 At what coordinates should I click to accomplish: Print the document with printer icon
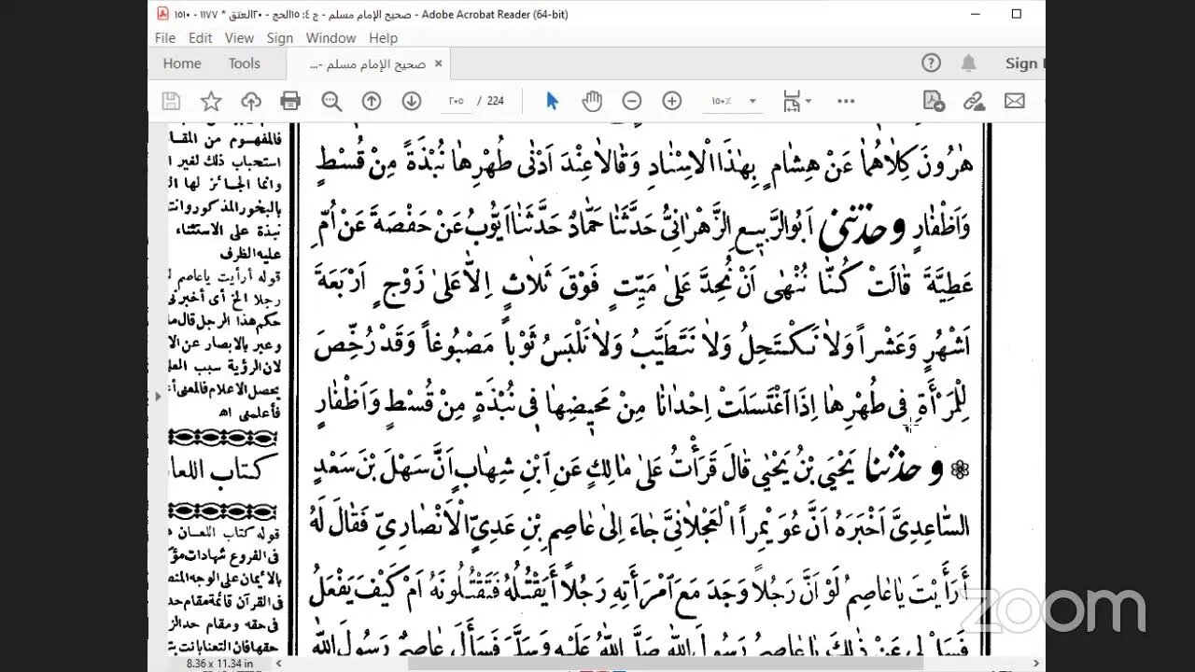tap(290, 101)
